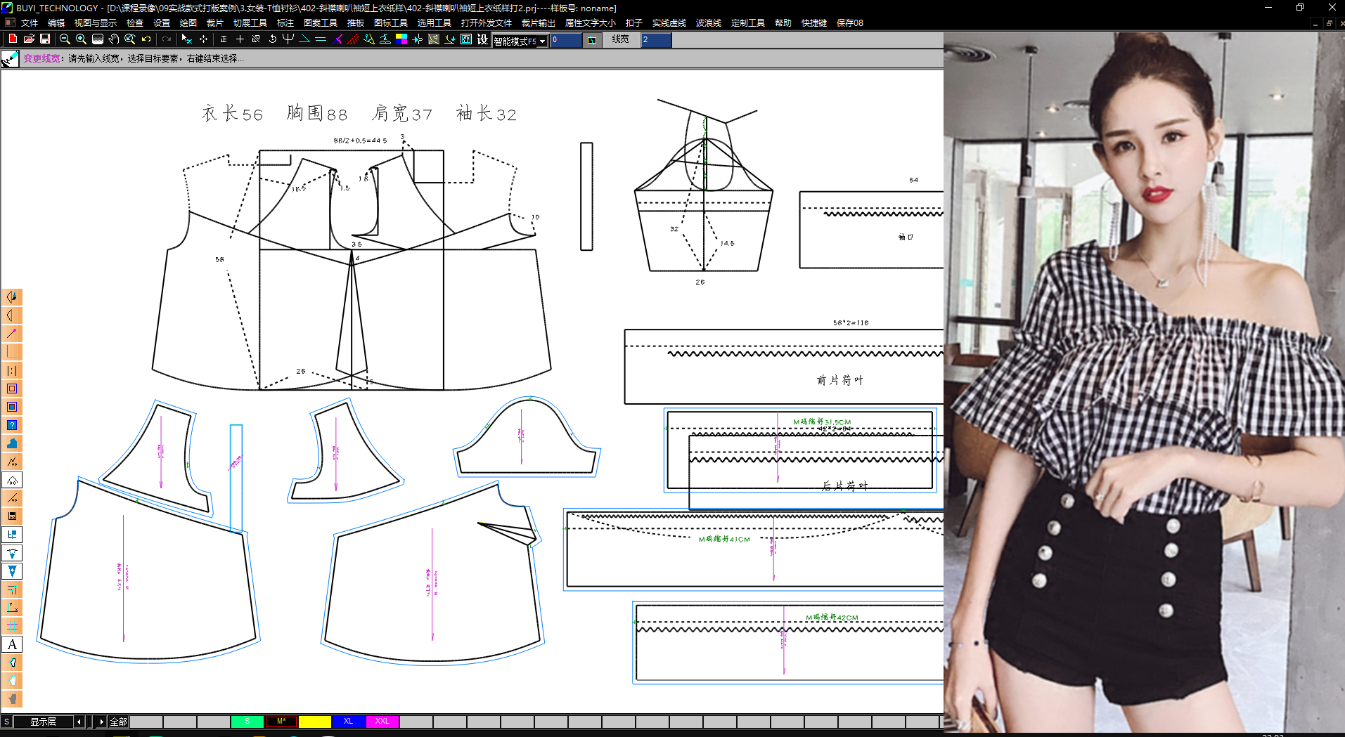The image size is (1345, 737).
Task: Open the 视图与显示 menu
Action: click(96, 23)
